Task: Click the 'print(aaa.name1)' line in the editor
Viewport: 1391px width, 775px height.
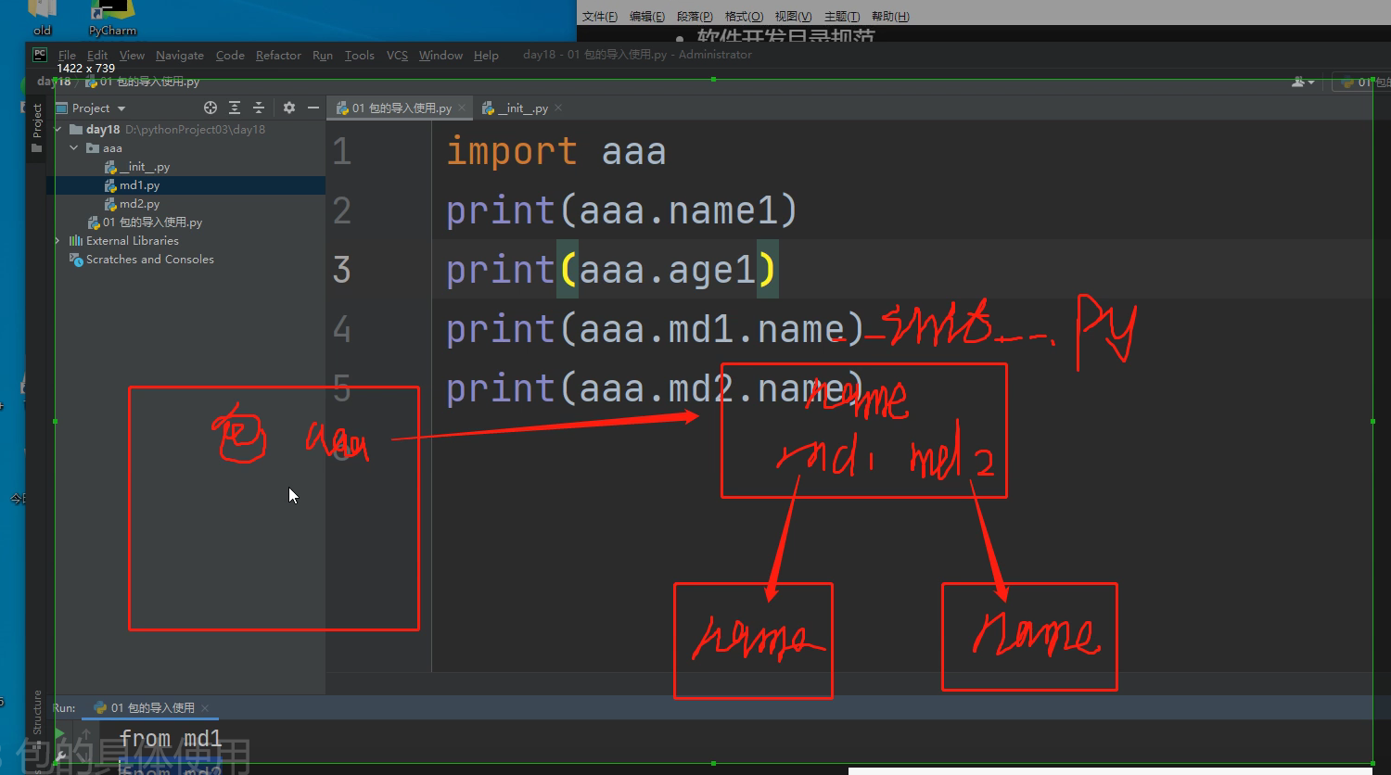Action: 622,210
